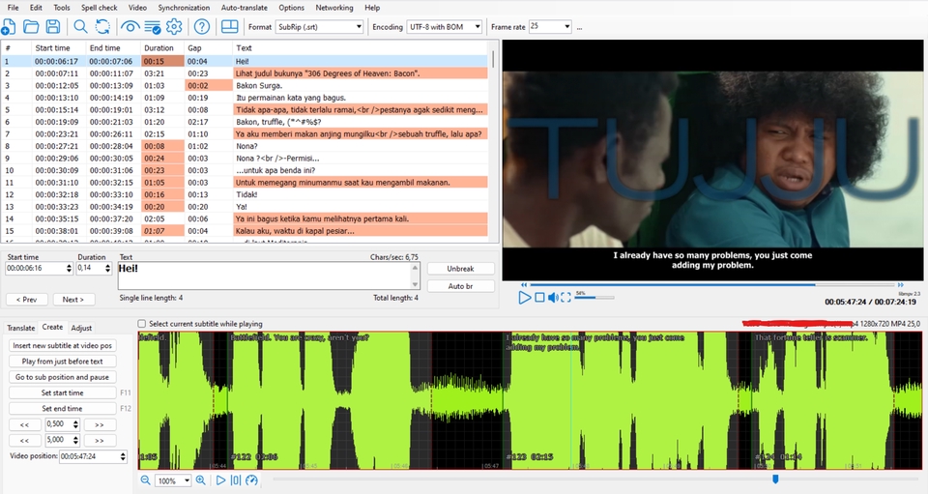The width and height of the screenshot is (928, 494).
Task: Open the Synchronization menu
Action: [x=184, y=8]
